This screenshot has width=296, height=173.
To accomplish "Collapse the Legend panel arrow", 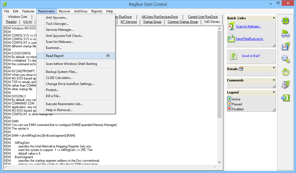I will click(274, 92).
